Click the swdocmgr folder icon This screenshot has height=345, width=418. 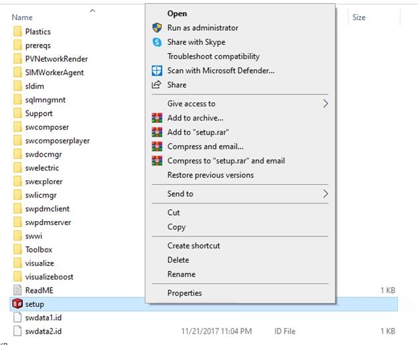[x=17, y=154]
